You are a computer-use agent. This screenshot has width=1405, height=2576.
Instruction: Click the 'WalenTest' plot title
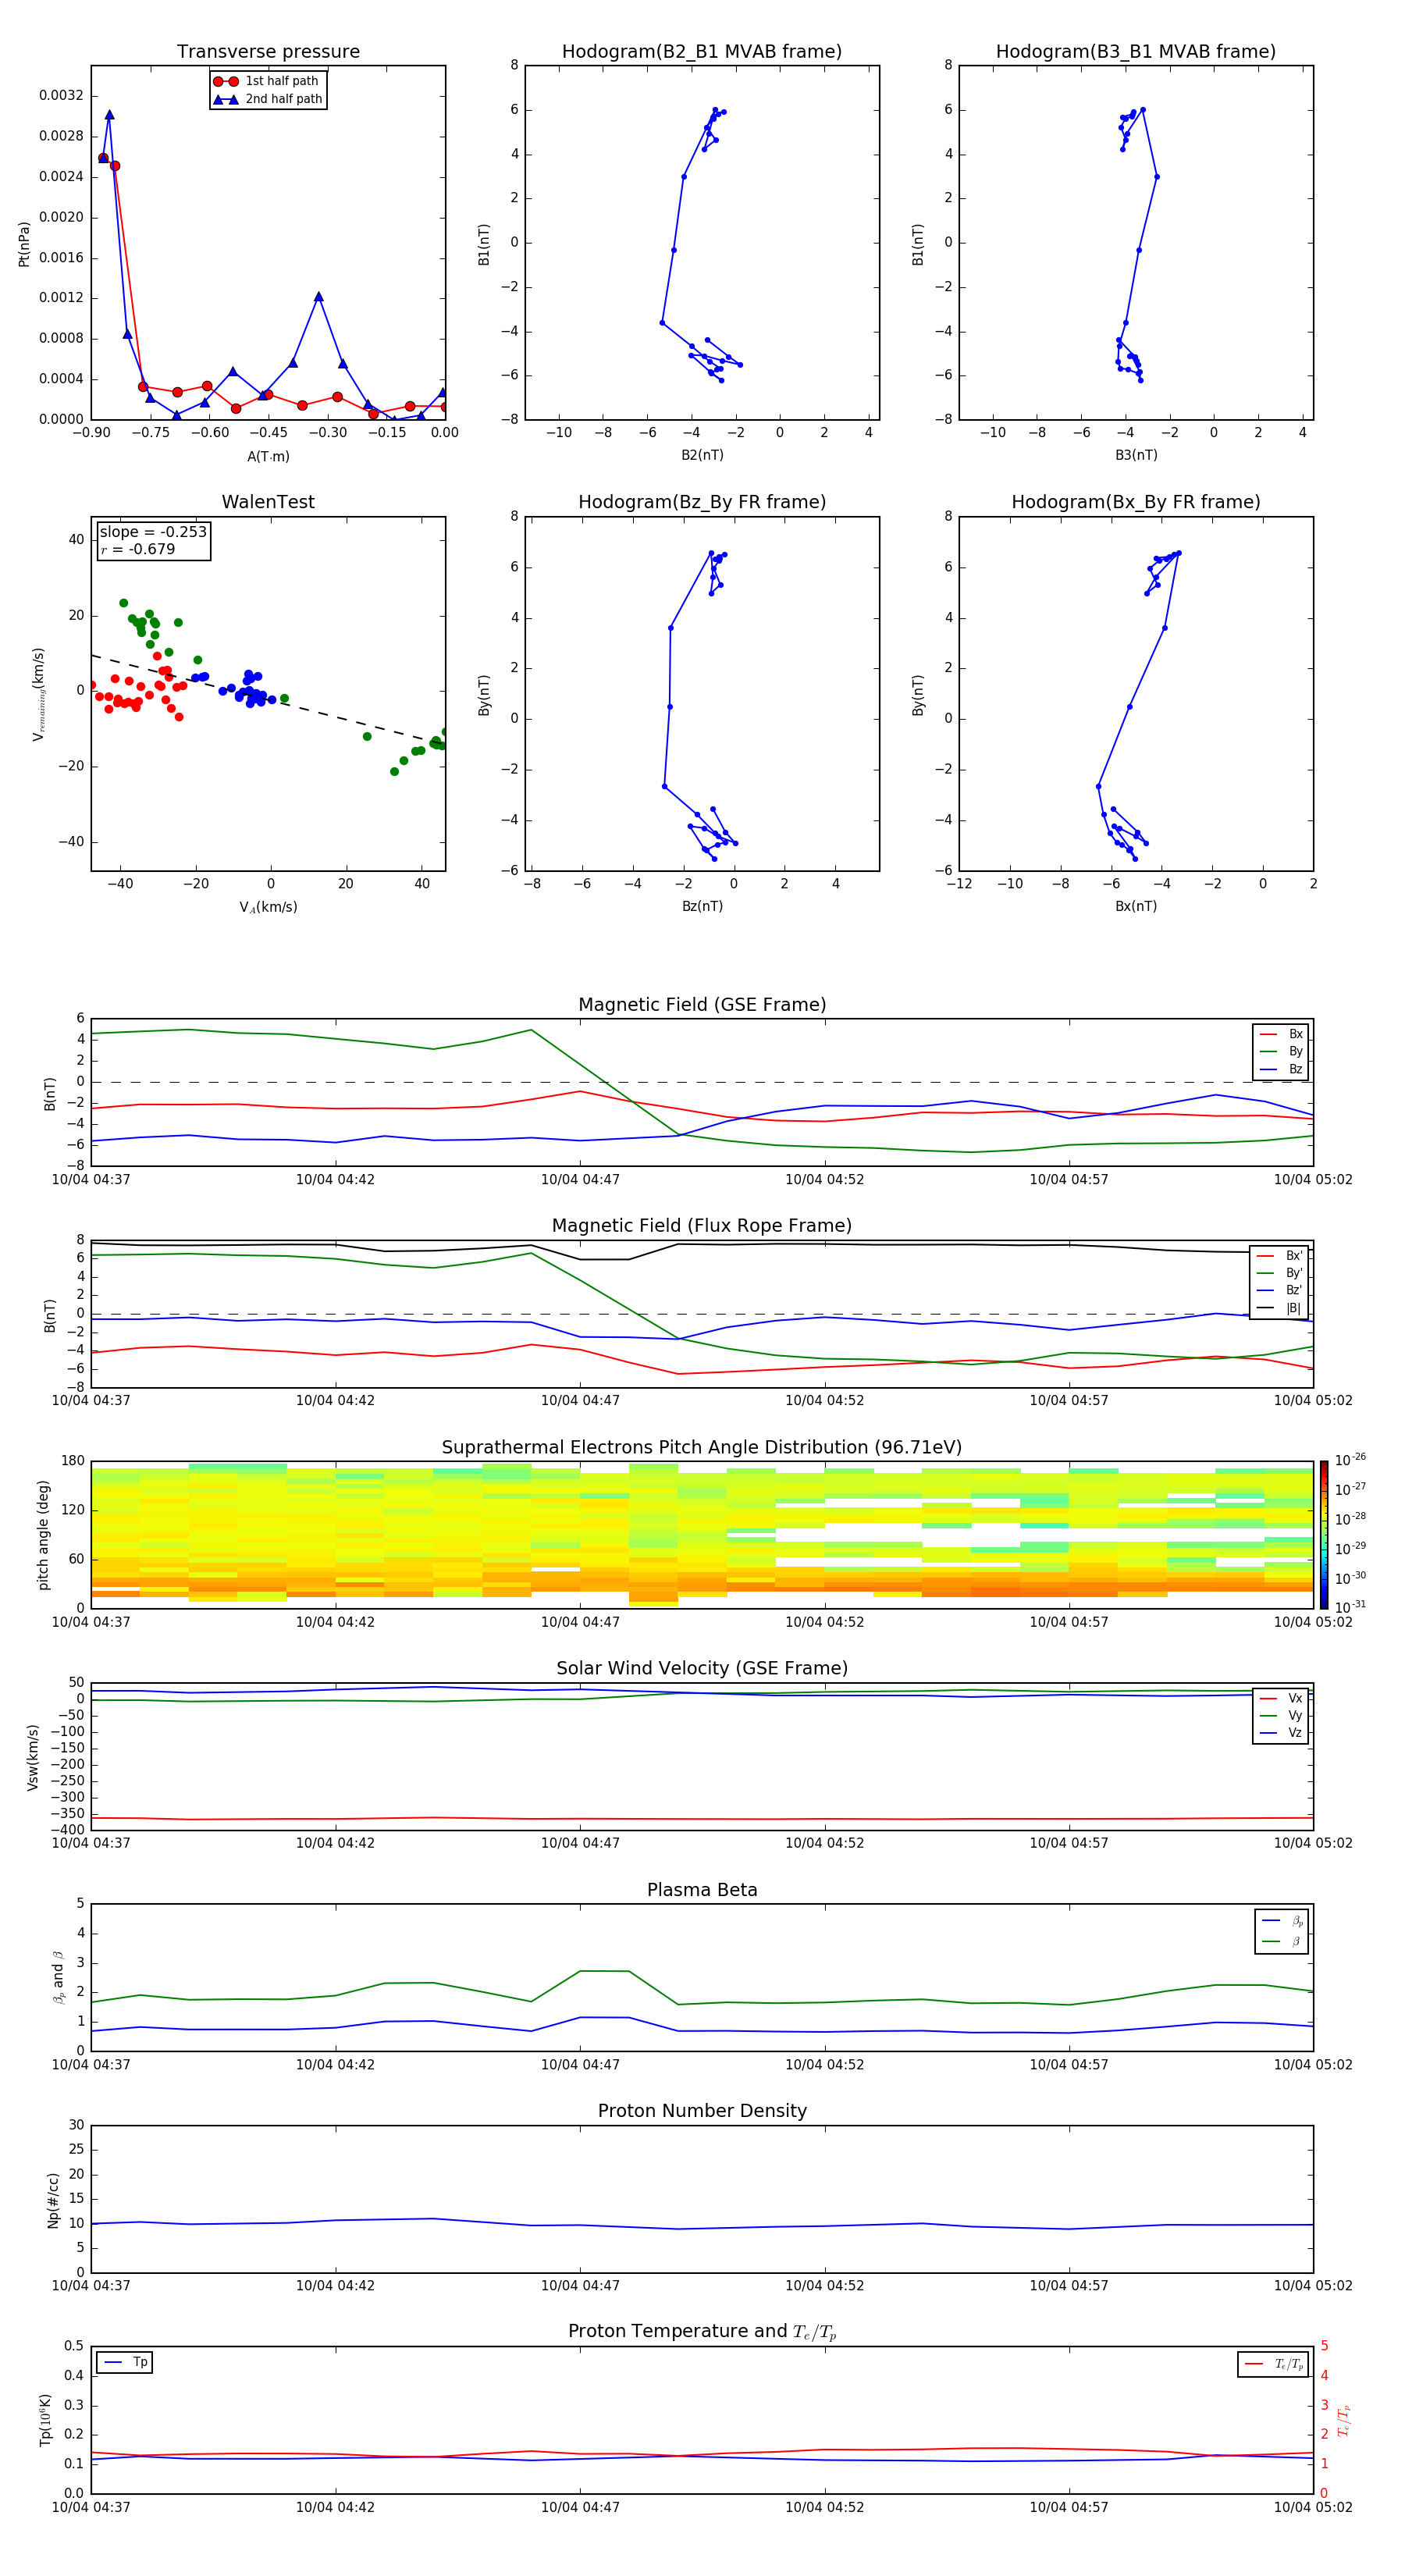tap(268, 502)
